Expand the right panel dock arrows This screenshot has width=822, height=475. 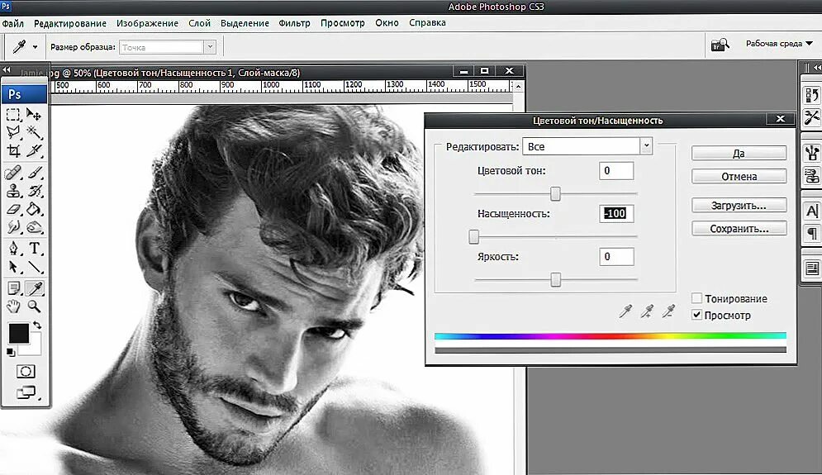click(817, 68)
